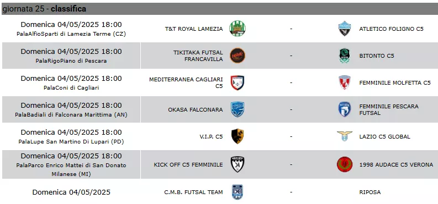Click the Femminile Molfetta C5 crest
Image resolution: width=438 pixels, height=204 pixels.
pos(345,82)
